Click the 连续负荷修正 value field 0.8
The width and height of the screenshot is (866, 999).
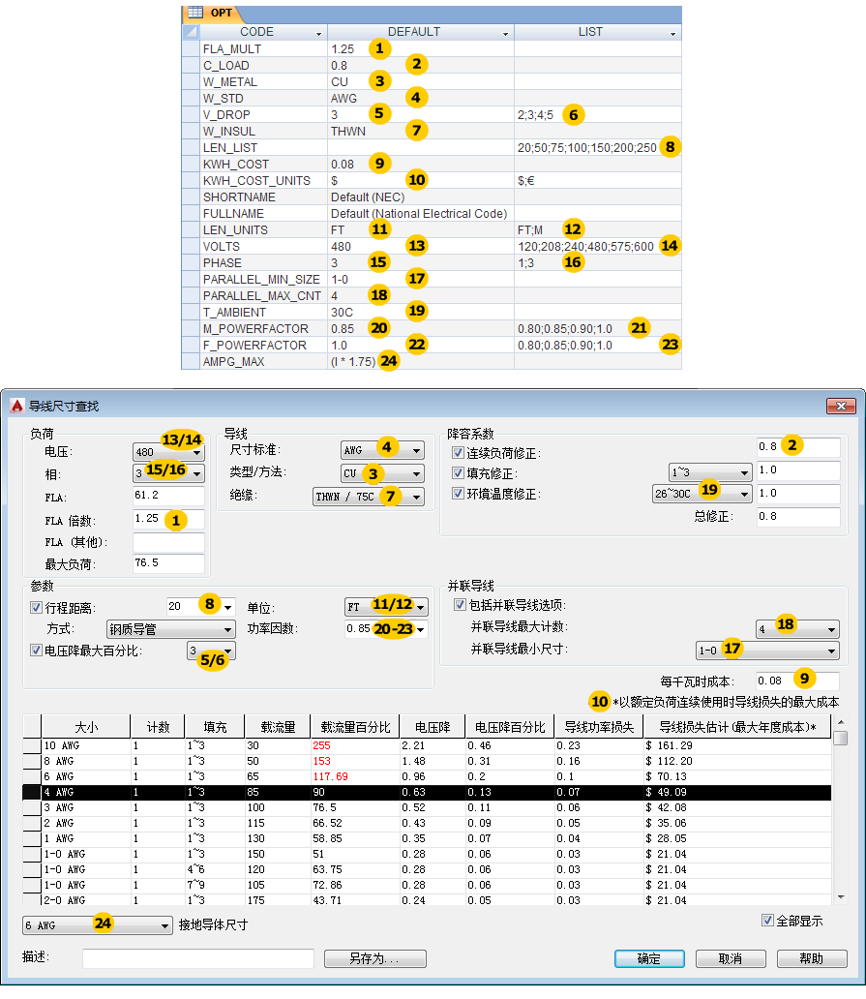tap(798, 447)
